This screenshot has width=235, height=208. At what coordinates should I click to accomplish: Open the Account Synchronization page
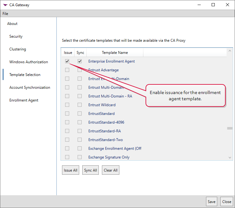click(30, 87)
